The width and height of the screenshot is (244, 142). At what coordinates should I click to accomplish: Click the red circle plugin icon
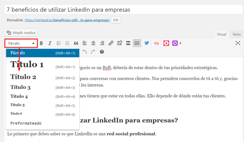(x=166, y=43)
